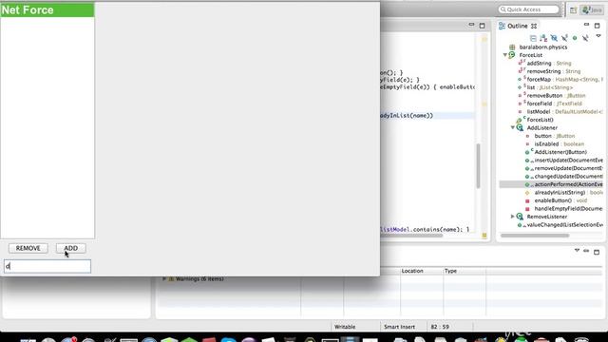Select removeString field in Outline
Screen dimensions: 608x342
coord(553,71)
